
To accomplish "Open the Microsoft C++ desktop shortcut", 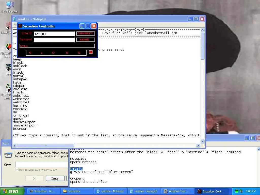I will coord(8,47).
